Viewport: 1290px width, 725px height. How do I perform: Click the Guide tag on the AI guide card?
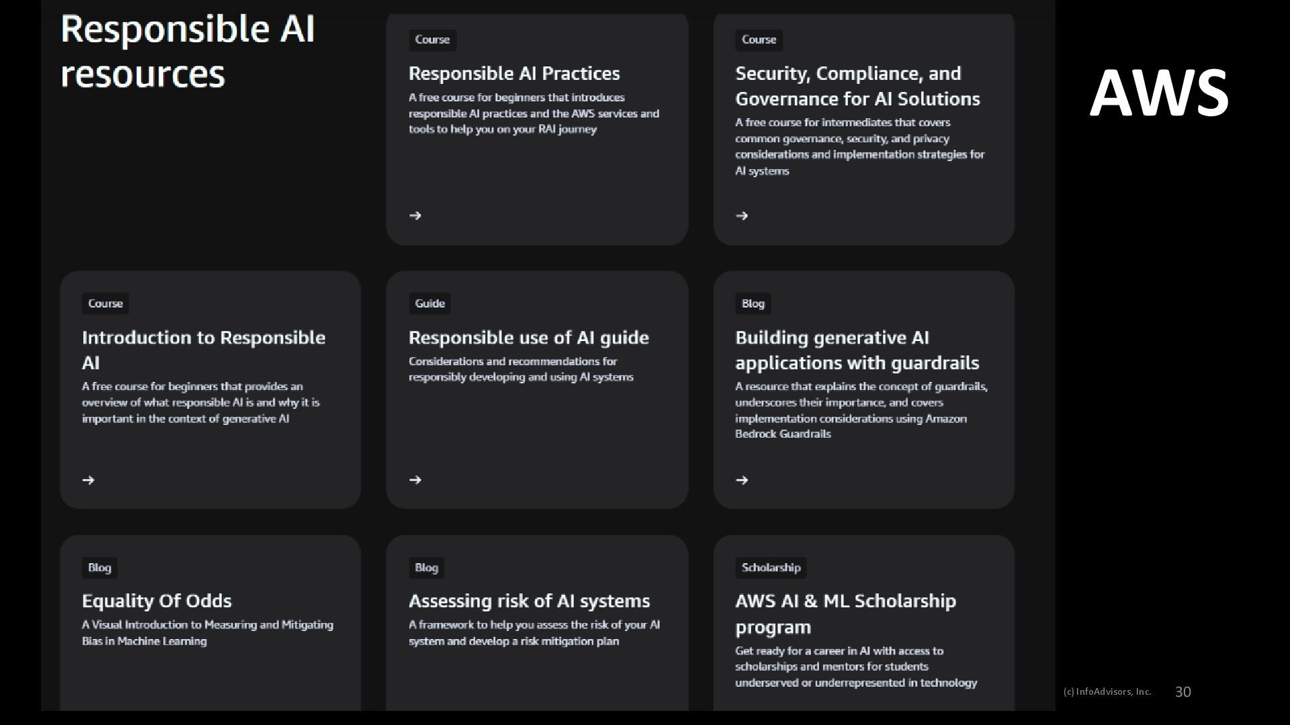[430, 303]
